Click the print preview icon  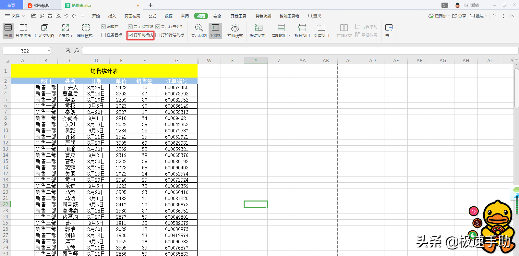(x=58, y=16)
